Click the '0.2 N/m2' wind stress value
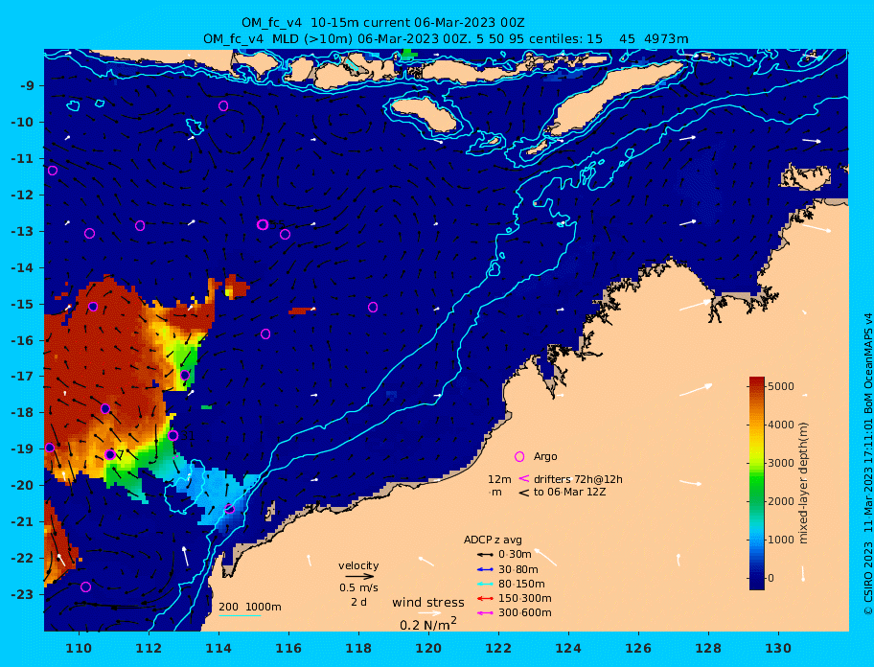This screenshot has width=874, height=667. click(428, 624)
